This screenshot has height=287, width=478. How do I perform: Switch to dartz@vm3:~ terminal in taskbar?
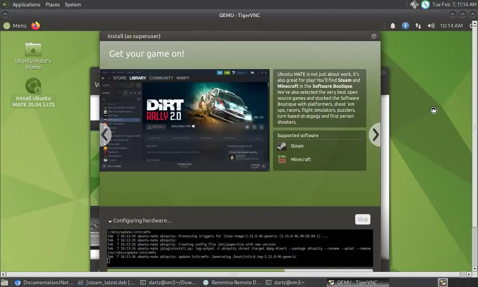pos(294,283)
